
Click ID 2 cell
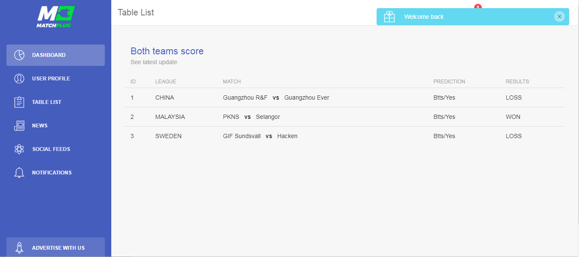click(x=132, y=117)
